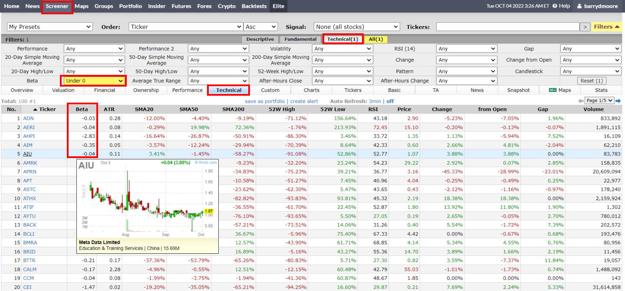The image size is (625, 291).
Task: Open the AERI ticker link
Action: tap(29, 127)
